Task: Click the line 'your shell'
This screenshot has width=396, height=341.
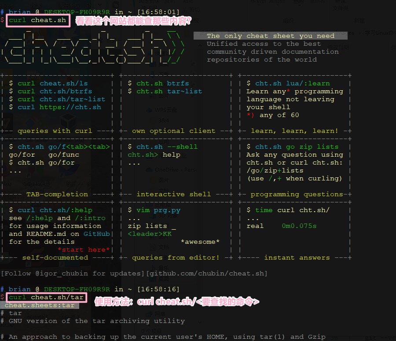Action: pyautogui.click(x=268, y=107)
